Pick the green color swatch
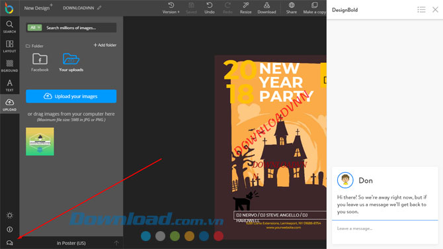Image resolution: width=443 pixels, height=249 pixels. (175, 236)
